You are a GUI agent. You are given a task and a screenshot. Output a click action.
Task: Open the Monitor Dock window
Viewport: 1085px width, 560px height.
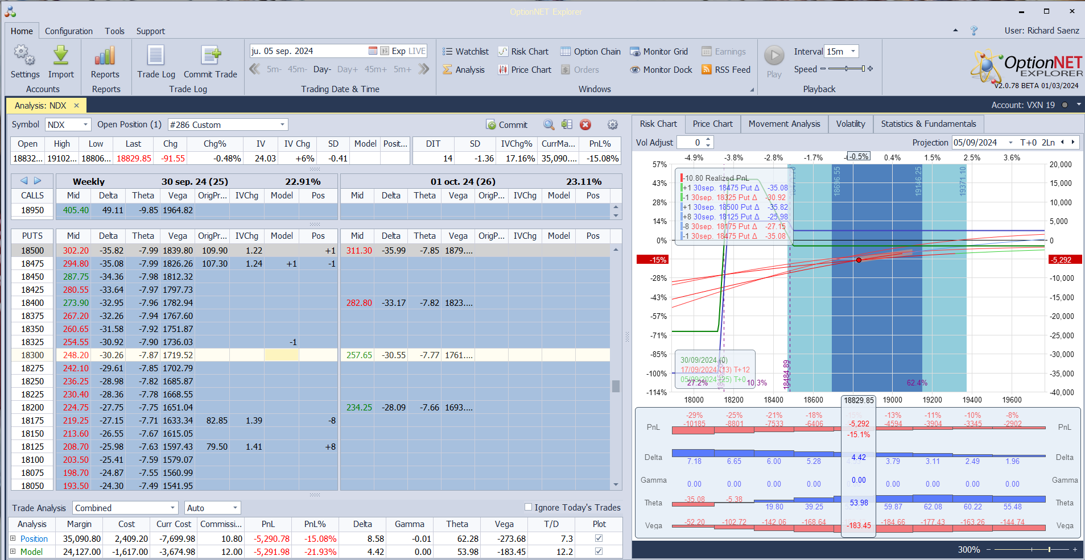(x=661, y=70)
